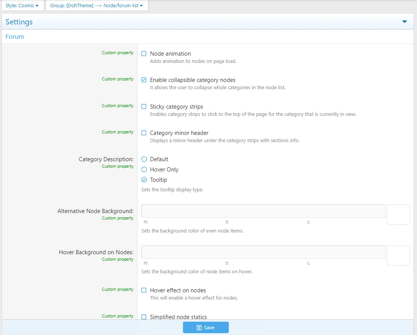
Task: Select Default category description radio
Action: click(x=144, y=159)
